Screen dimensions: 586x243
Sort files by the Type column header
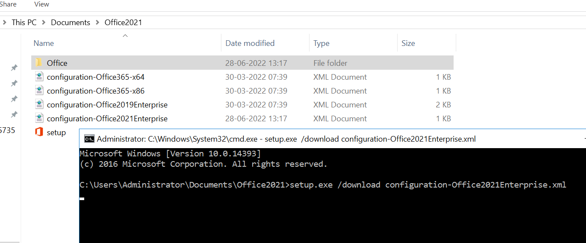tap(322, 43)
